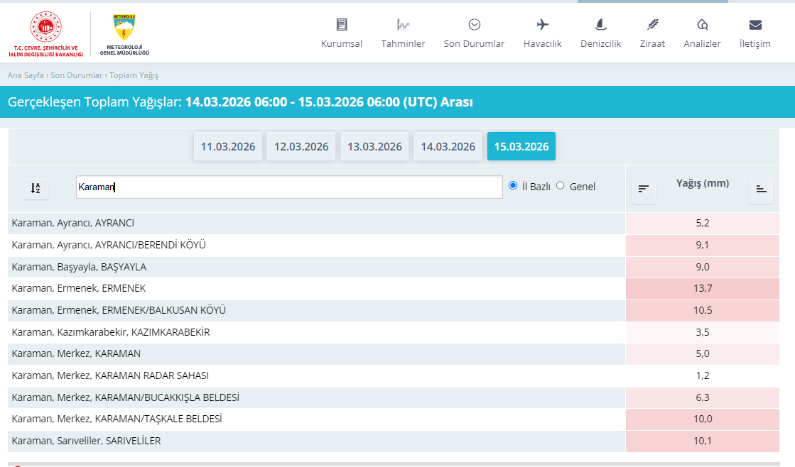Click the Meteoroloji Genel Müdürlüğü logo
The width and height of the screenshot is (795, 467).
click(x=124, y=34)
